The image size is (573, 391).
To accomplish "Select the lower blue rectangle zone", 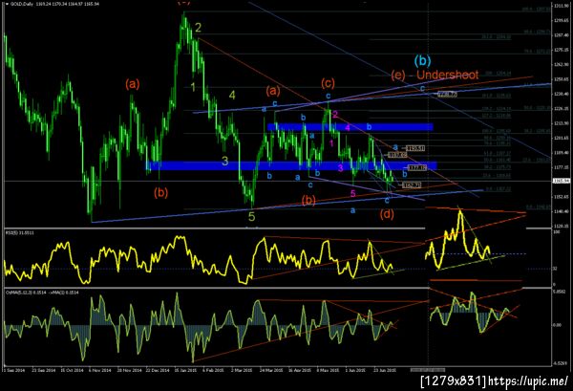I will [291, 165].
